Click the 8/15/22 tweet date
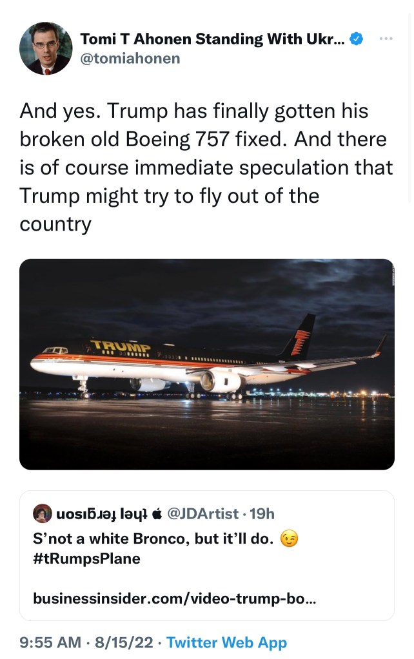The width and height of the screenshot is (414, 659). pos(124,642)
